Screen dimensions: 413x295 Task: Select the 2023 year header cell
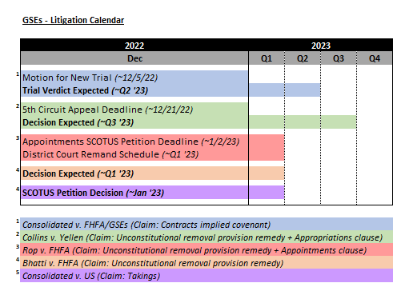tap(320, 46)
